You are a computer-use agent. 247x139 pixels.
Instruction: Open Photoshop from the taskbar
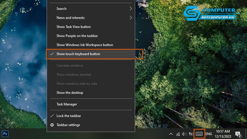[5, 134]
